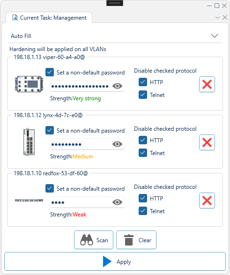Remove the viper-60-a4-a0 device with red X
Viewport: 230px width, 275px height.
[207, 84]
